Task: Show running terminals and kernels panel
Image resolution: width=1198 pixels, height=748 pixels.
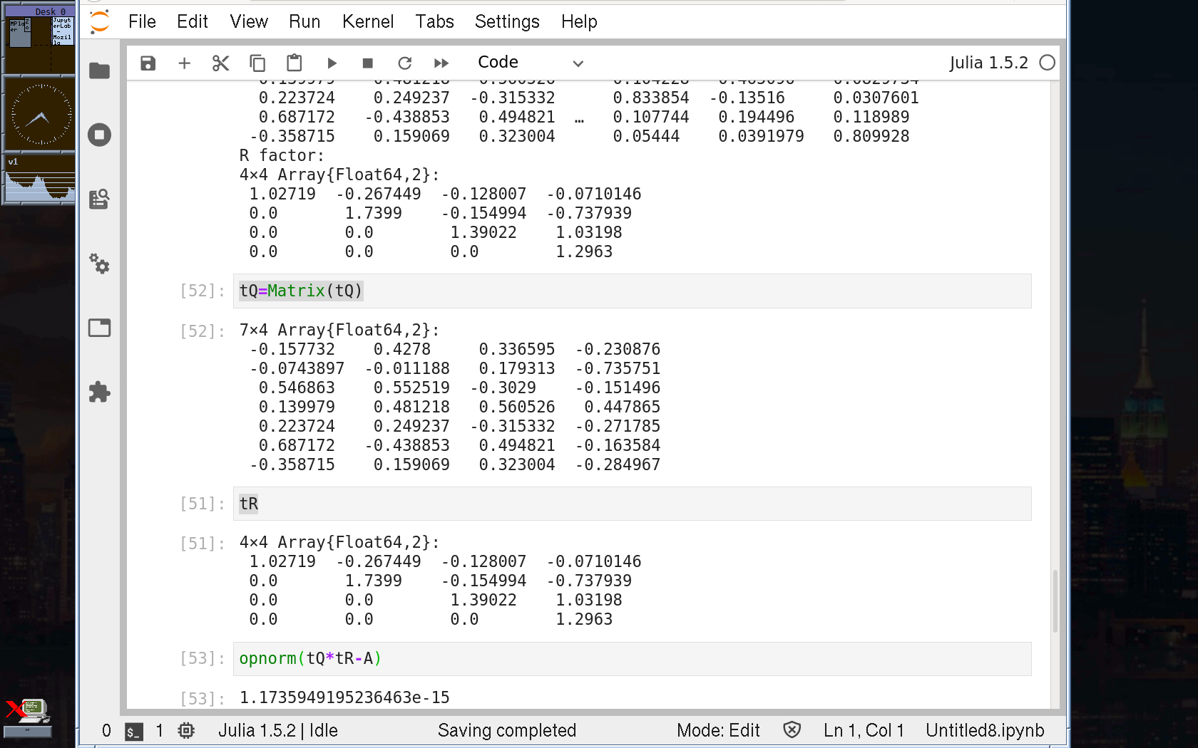Action: (99, 135)
